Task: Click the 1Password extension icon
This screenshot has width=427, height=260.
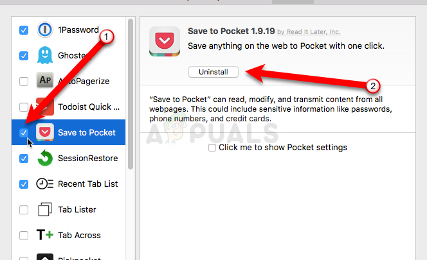Action: 45,30
